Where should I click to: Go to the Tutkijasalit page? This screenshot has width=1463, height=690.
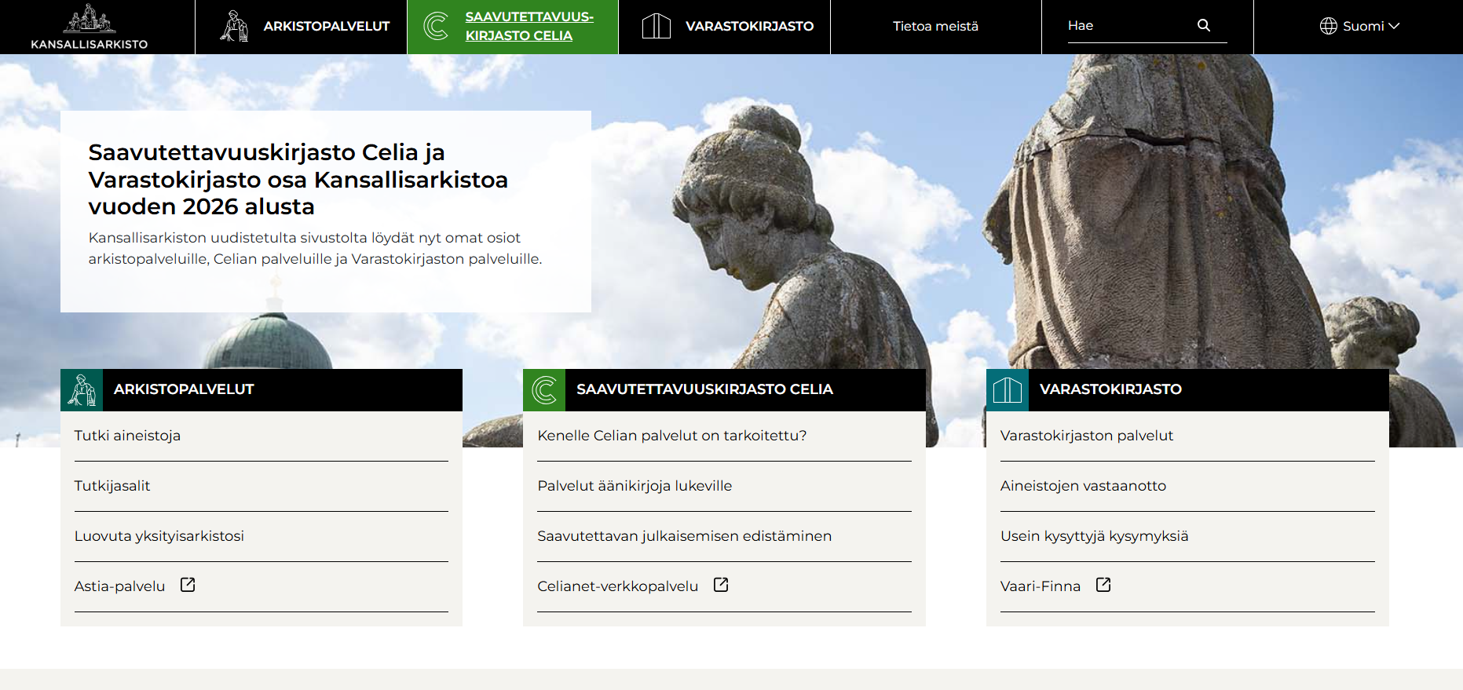coord(112,486)
